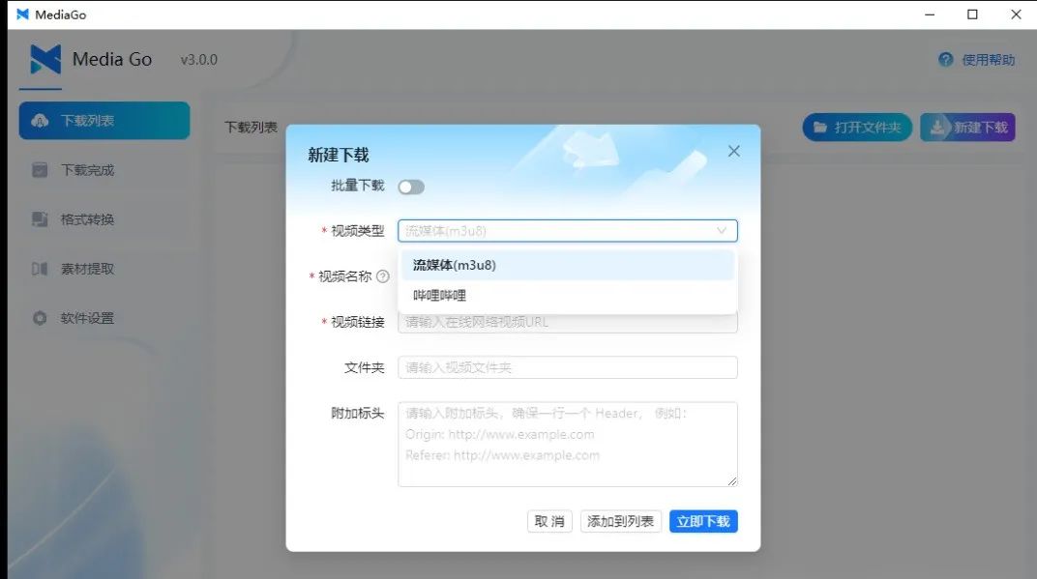
Task: Click the 取消 button
Action: (x=548, y=522)
